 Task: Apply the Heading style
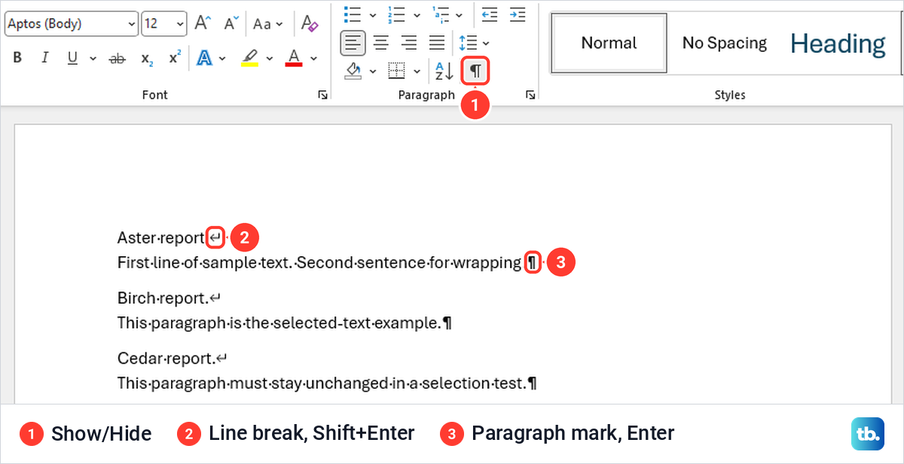tap(838, 43)
